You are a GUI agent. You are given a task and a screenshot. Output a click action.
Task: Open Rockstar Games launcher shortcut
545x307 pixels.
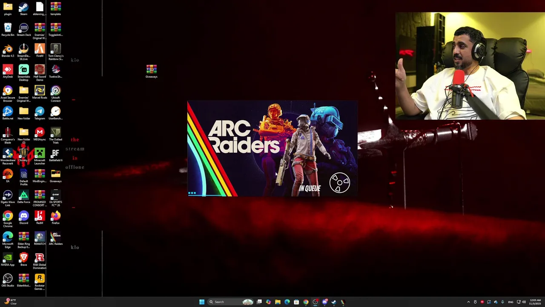click(x=40, y=282)
